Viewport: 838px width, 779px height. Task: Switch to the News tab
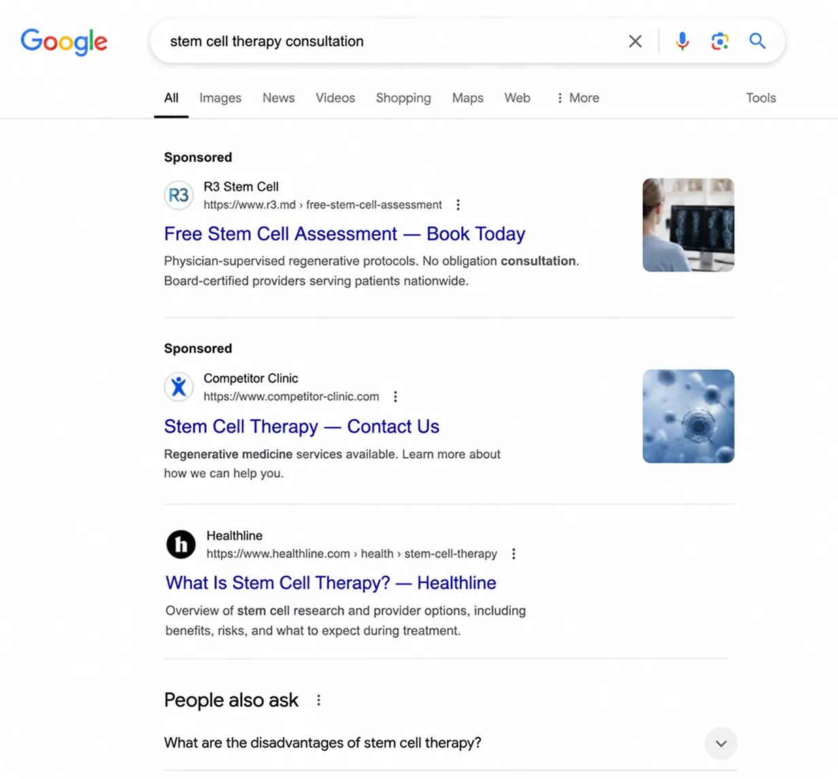[278, 98]
